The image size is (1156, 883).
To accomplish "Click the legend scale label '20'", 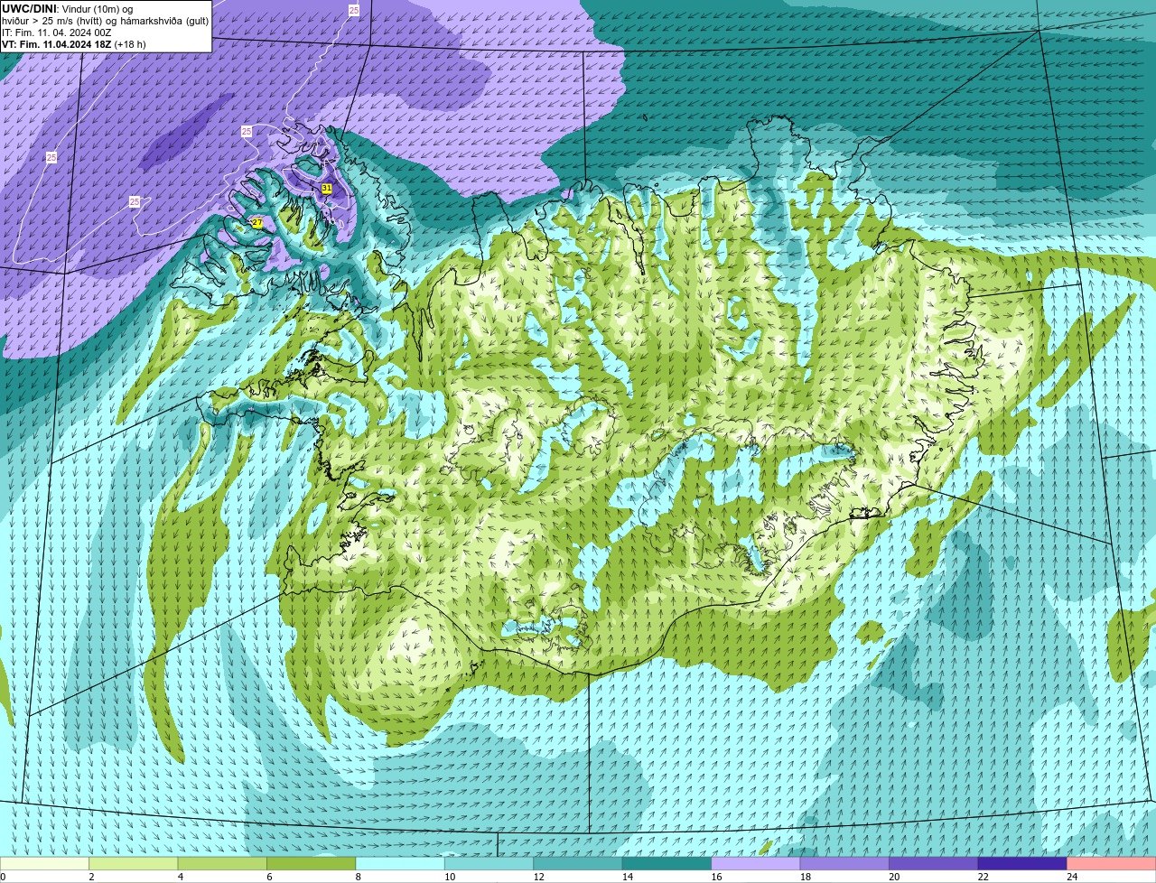I will (x=894, y=877).
